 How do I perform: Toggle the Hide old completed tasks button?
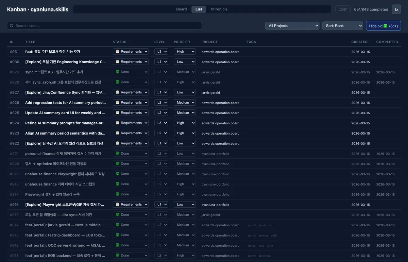(x=383, y=26)
